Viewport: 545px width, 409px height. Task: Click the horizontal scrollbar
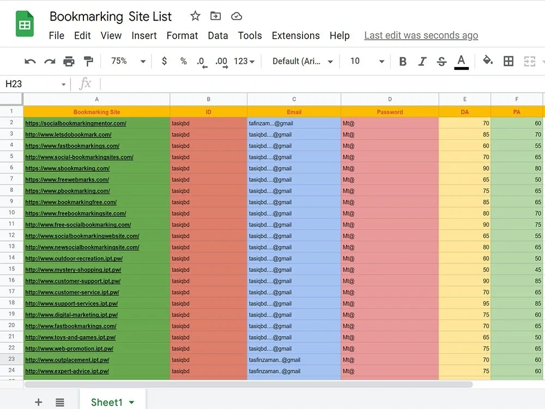tap(248, 384)
